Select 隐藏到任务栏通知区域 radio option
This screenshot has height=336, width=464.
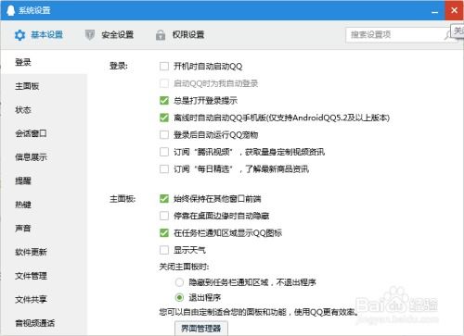pos(179,282)
